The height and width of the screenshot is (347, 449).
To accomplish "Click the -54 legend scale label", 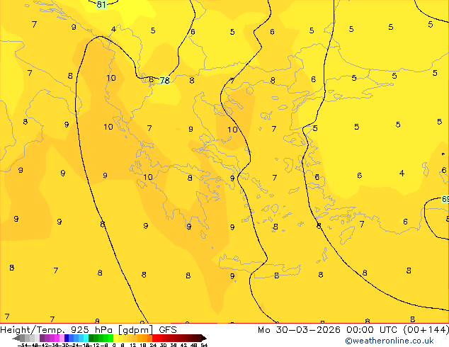I will click(23, 345).
